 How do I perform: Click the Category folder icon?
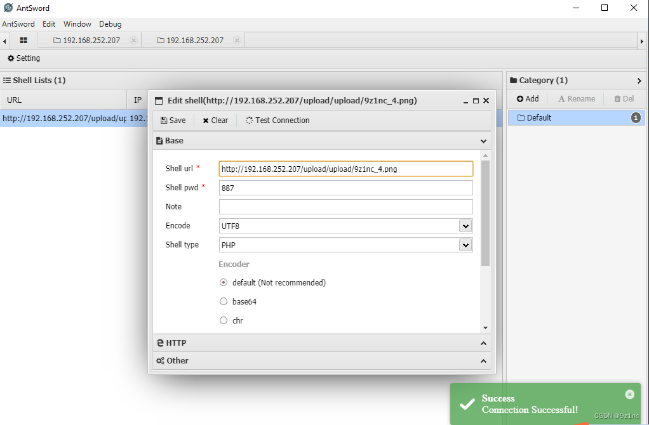pos(513,80)
